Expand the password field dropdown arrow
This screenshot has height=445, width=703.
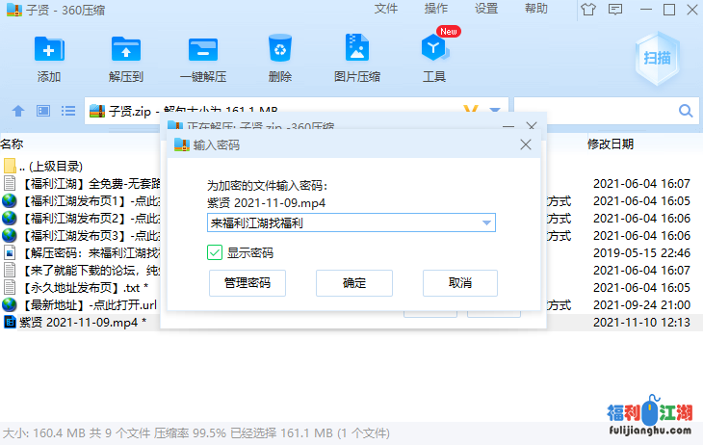coord(487,223)
